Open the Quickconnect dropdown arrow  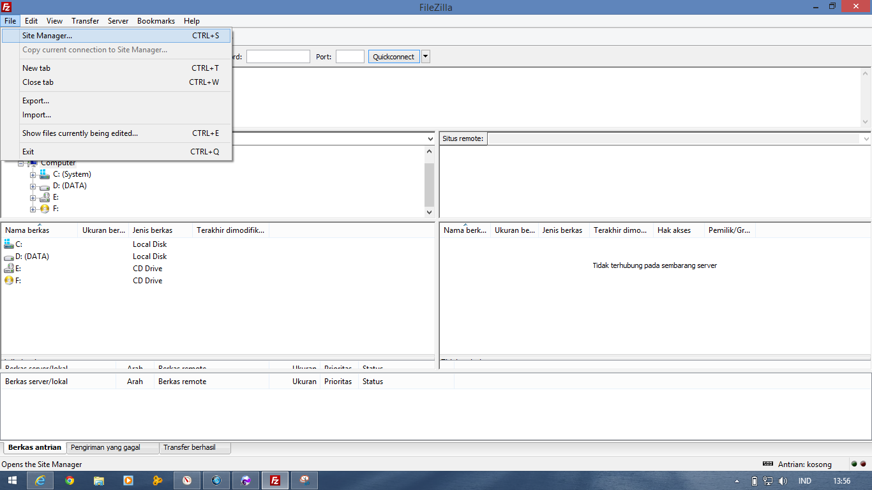click(x=425, y=56)
